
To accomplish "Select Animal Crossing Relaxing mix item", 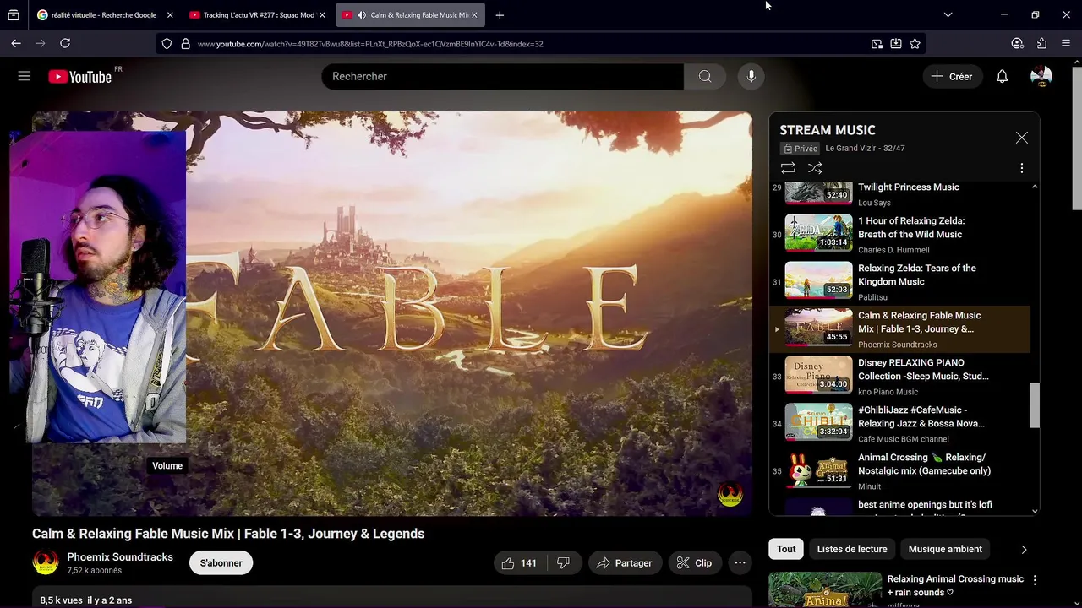I will coord(899,471).
